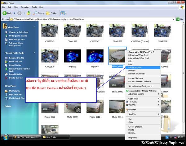Open the Help menu
This screenshot has height=146, width=186.
[41, 7]
